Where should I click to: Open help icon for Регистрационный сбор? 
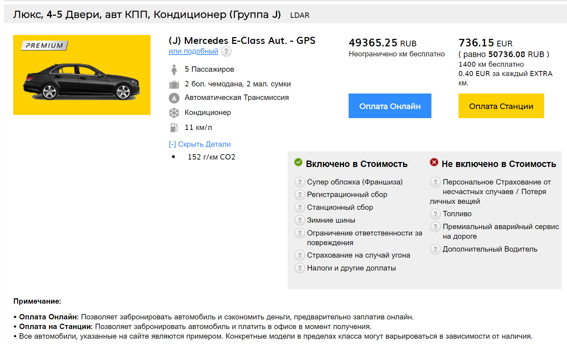tap(299, 194)
